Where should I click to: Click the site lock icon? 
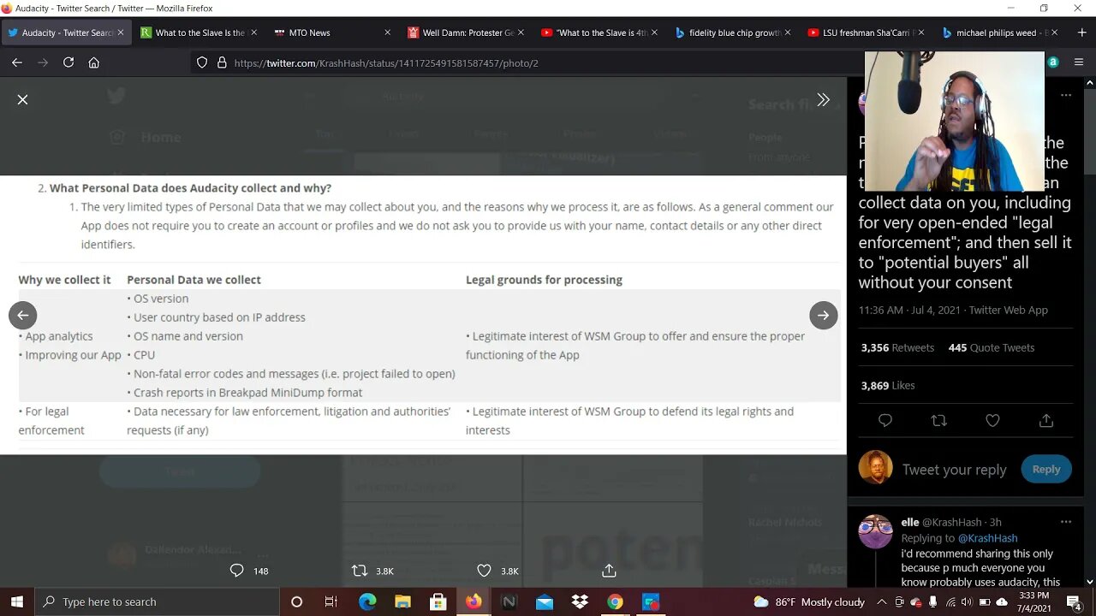point(222,62)
